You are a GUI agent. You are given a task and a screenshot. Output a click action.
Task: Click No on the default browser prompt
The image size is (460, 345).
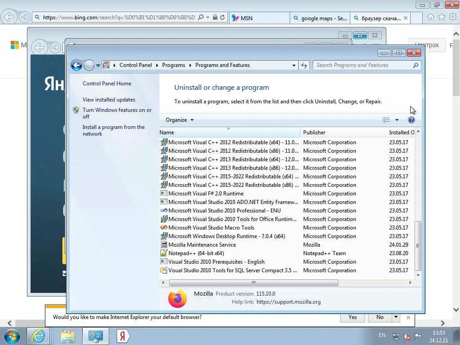pos(380,317)
